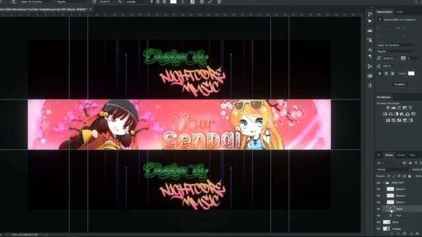The width and height of the screenshot is (422, 237).
Task: Add a Brightness/Contrast adjustment
Action: point(388,108)
